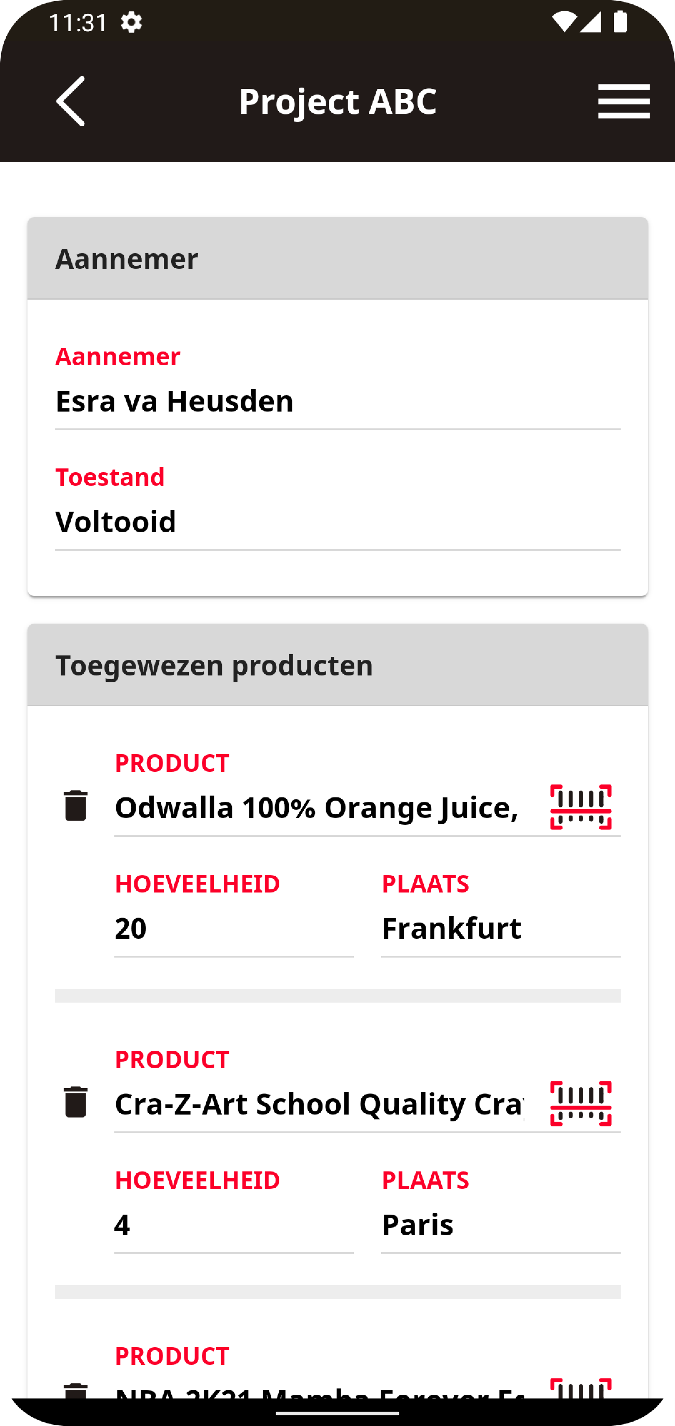Select the Plaats field showing Frankfurt
Viewport: 675px width, 1426px height.
(x=500, y=928)
